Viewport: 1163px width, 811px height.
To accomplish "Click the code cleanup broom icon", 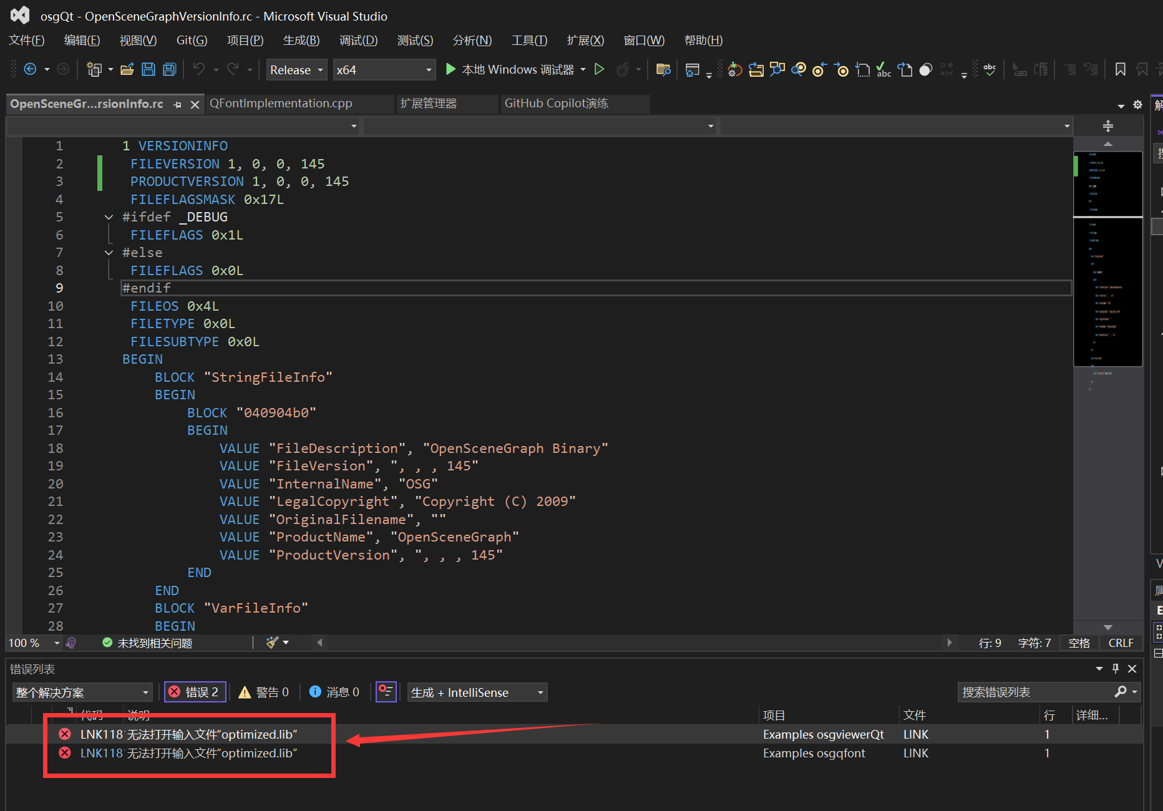I will tap(272, 642).
